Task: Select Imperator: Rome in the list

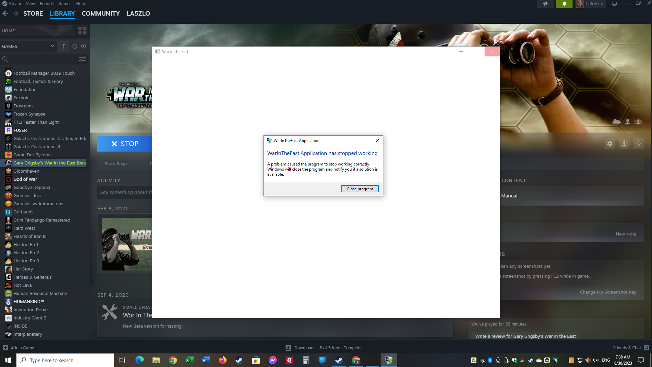Action: (x=31, y=310)
